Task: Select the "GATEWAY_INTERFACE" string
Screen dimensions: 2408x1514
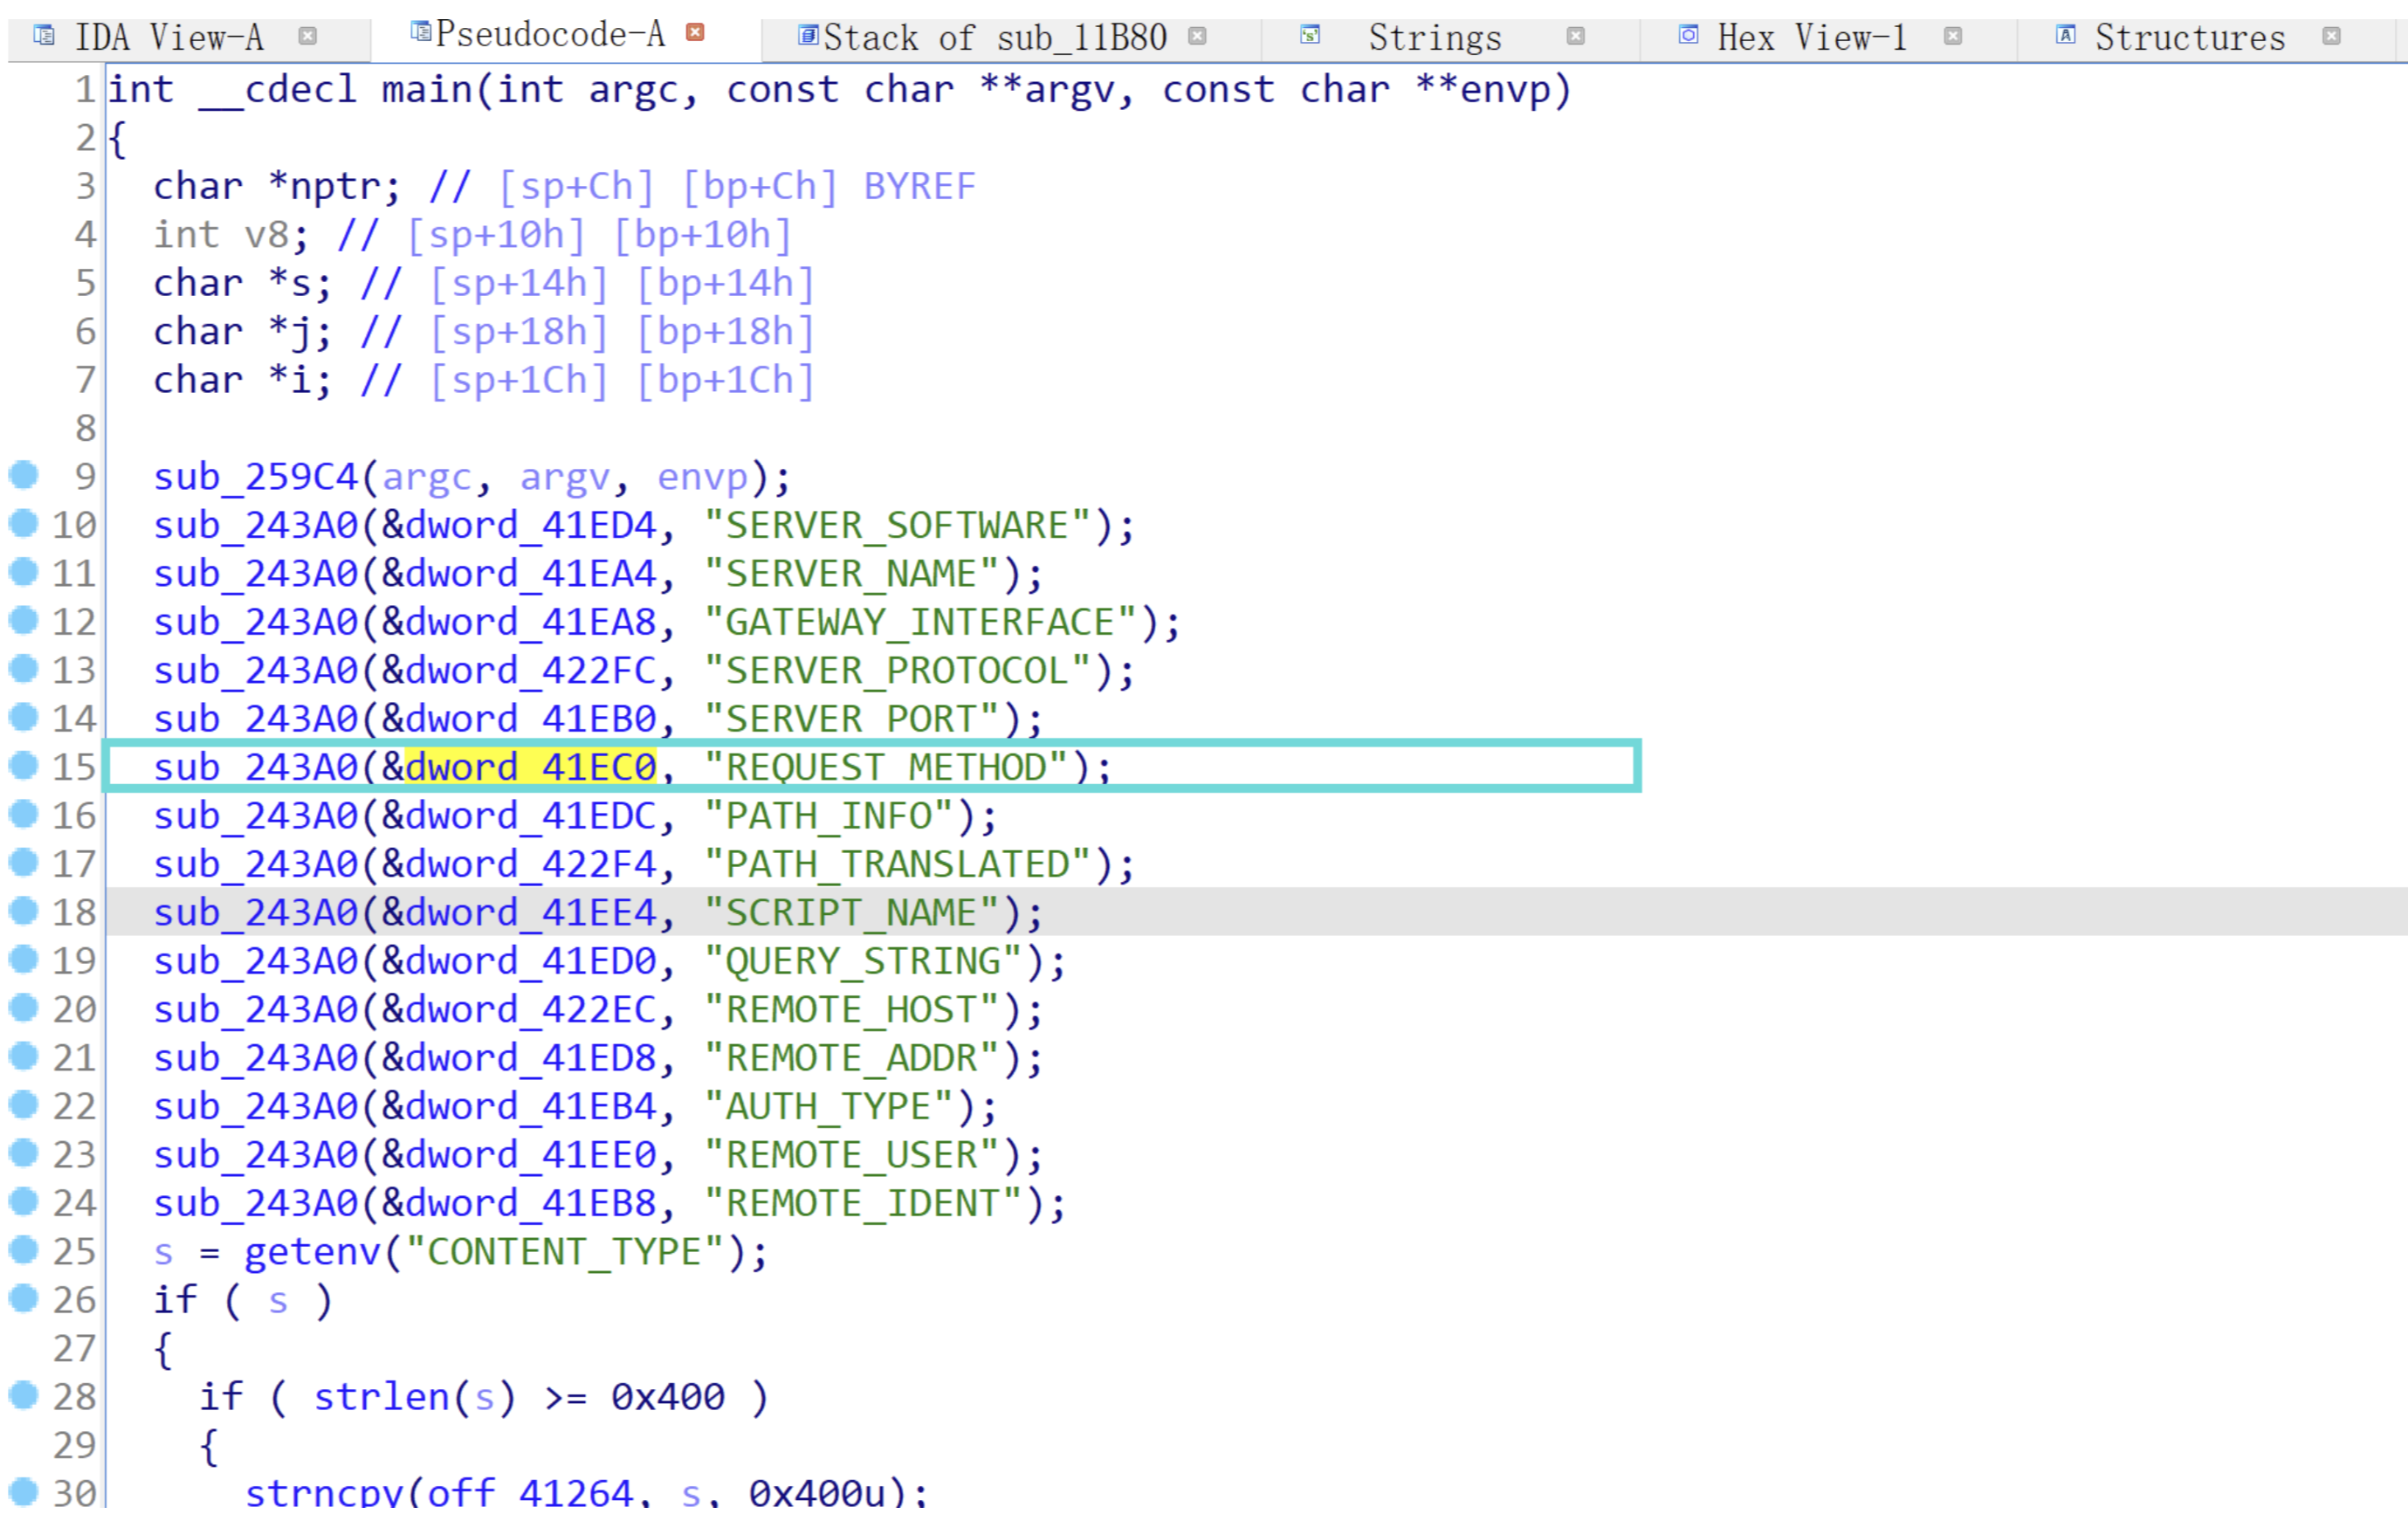Action: tap(921, 622)
